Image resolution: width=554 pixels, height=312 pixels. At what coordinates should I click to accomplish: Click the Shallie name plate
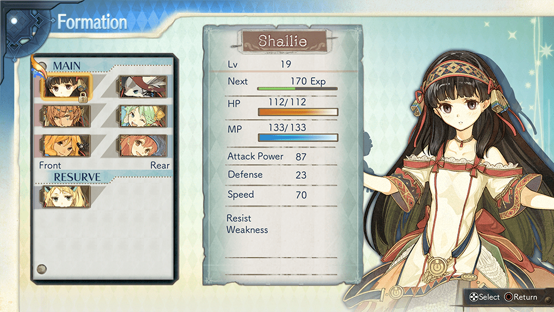pyautogui.click(x=282, y=41)
